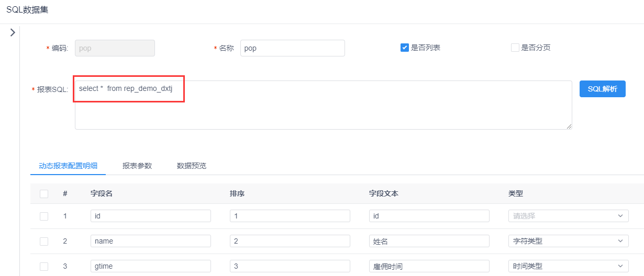Toggle the select-all checkbox in table header

click(x=44, y=193)
